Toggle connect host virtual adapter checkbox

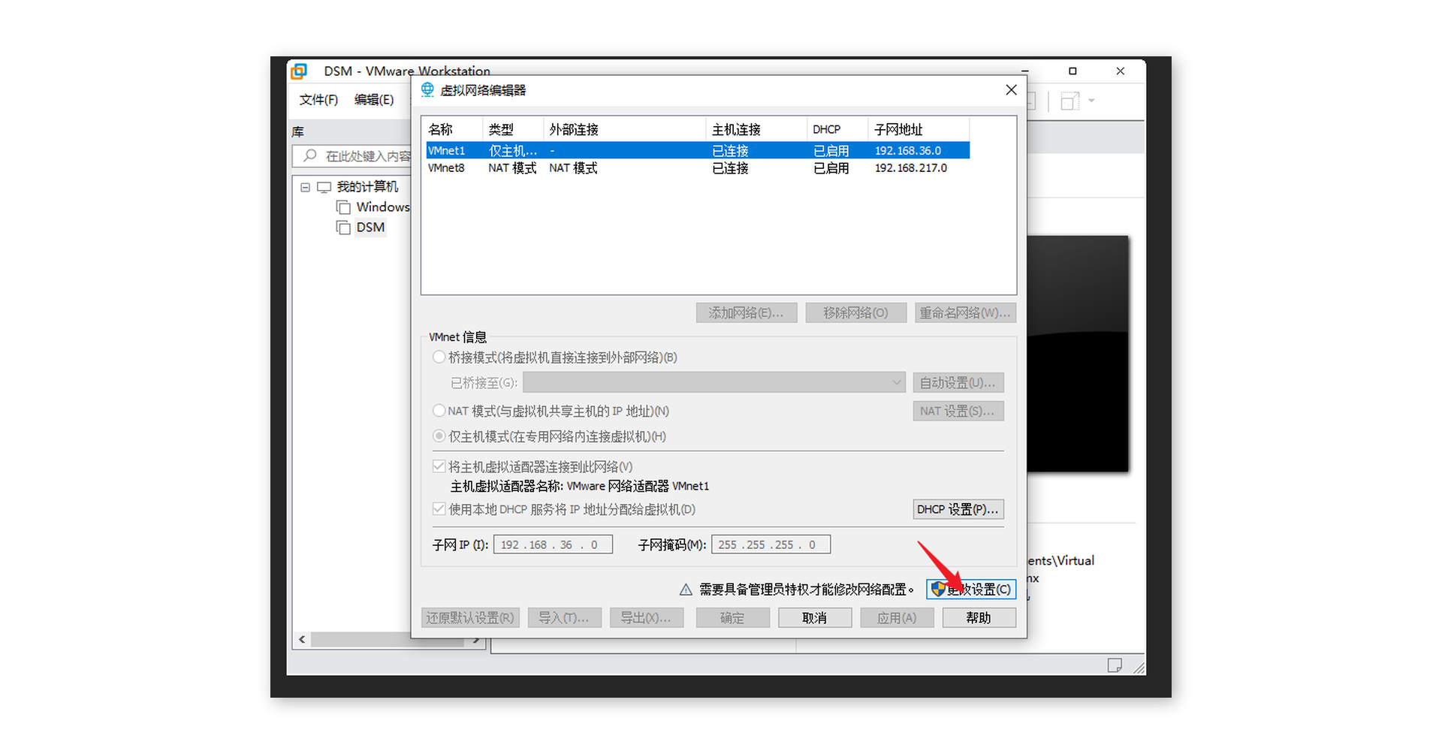(x=439, y=466)
